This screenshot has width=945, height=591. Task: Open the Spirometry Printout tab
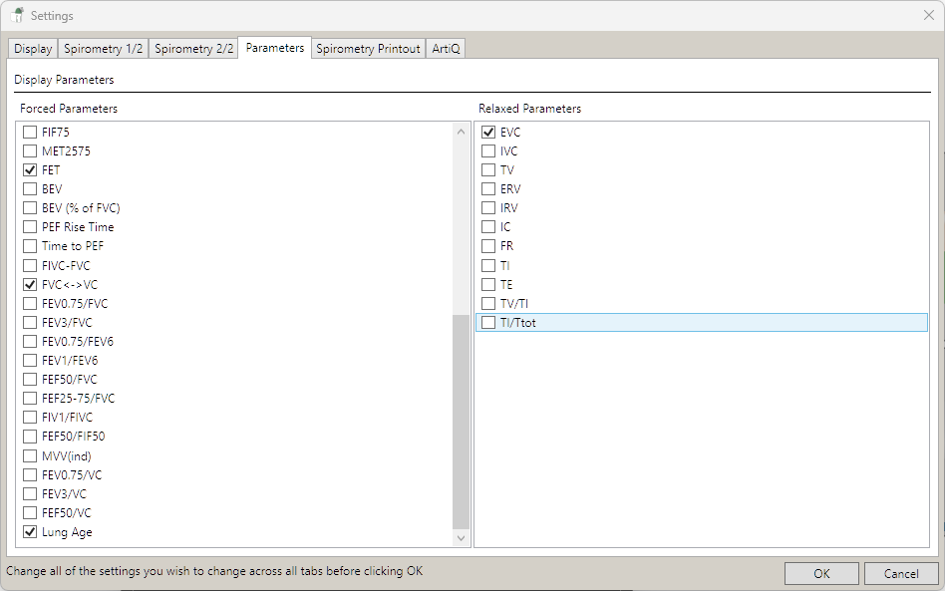(368, 49)
